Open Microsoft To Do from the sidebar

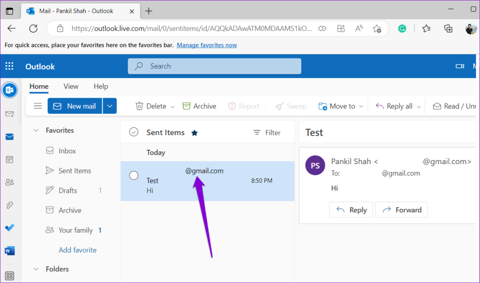click(x=10, y=227)
